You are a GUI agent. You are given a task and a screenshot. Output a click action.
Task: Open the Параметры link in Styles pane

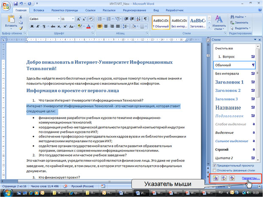click(x=251, y=178)
